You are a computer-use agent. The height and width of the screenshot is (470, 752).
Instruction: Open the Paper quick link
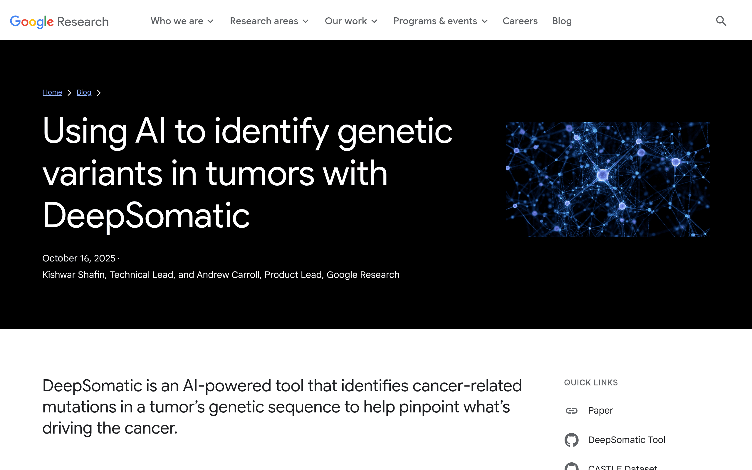(600, 411)
